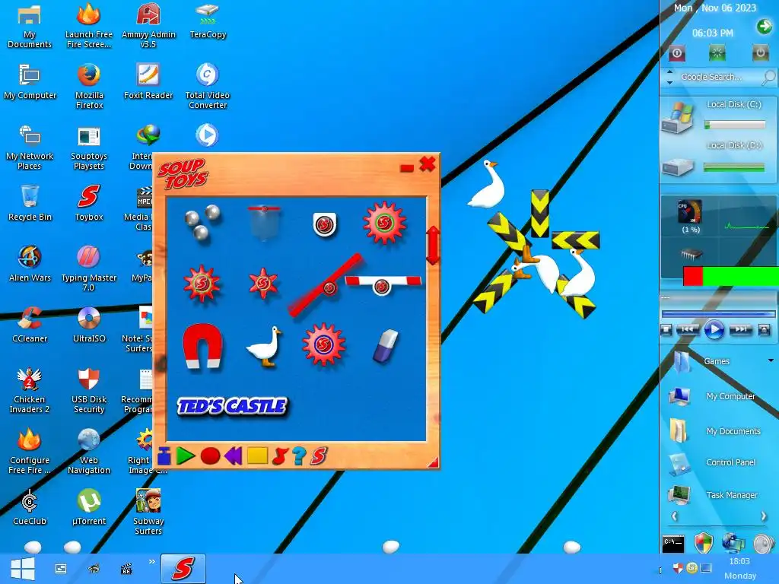Open help with blue question mark
The height and width of the screenshot is (584, 779).
coord(299,456)
